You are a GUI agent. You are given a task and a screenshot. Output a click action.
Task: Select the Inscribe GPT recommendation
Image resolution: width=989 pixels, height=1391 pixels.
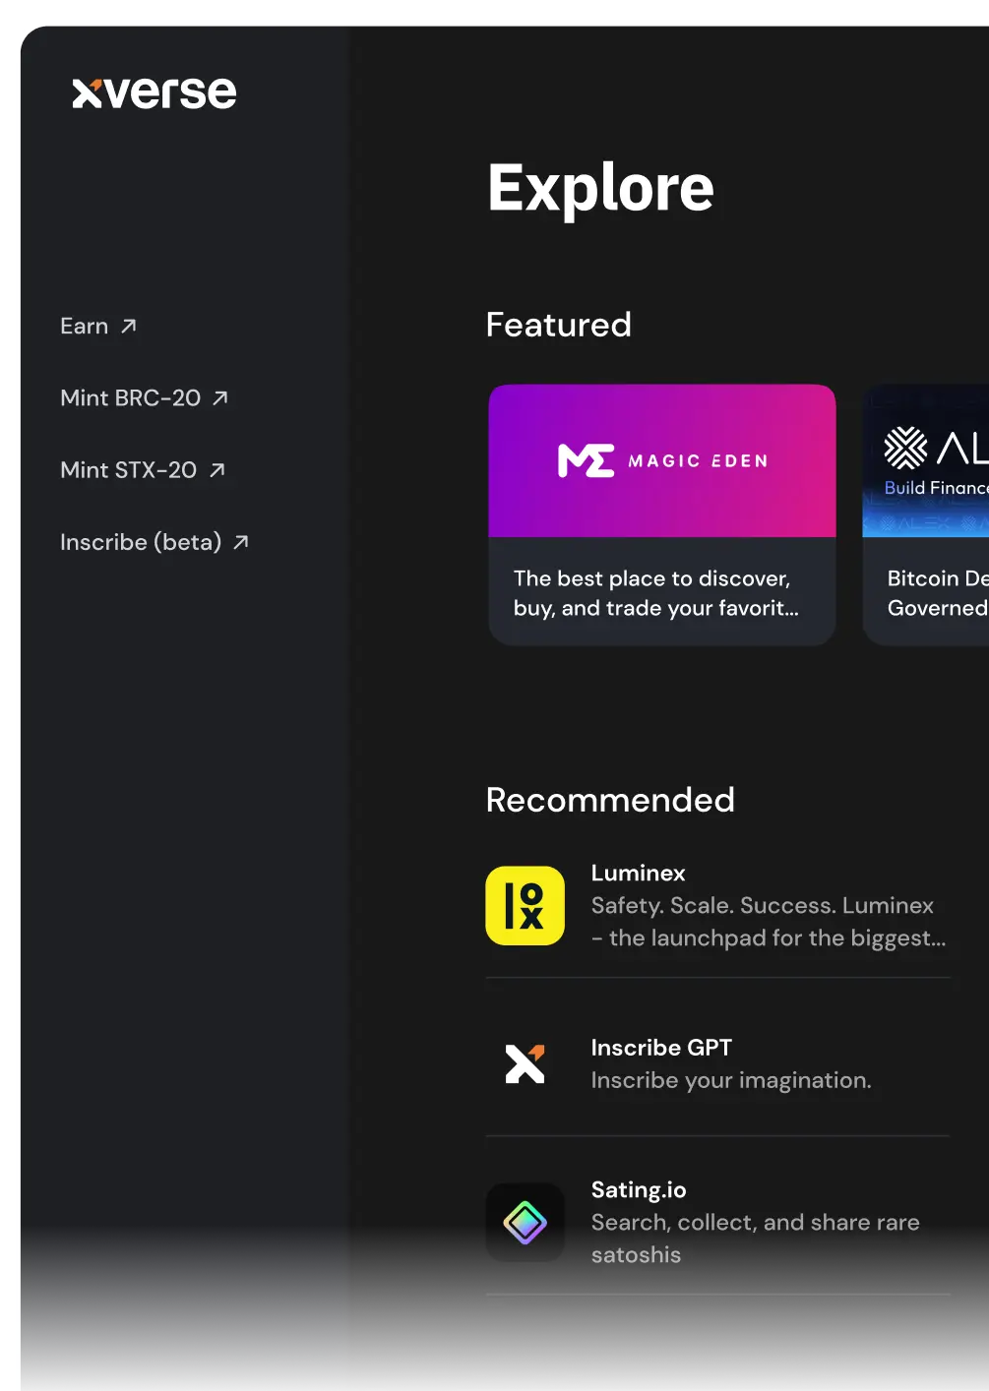[716, 1063]
